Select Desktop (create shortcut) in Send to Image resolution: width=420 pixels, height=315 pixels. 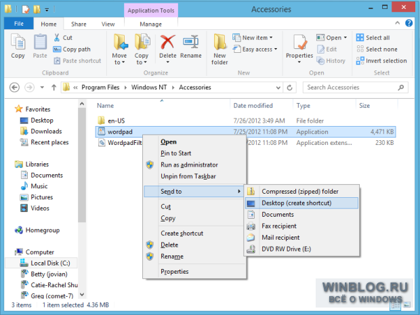(301, 203)
